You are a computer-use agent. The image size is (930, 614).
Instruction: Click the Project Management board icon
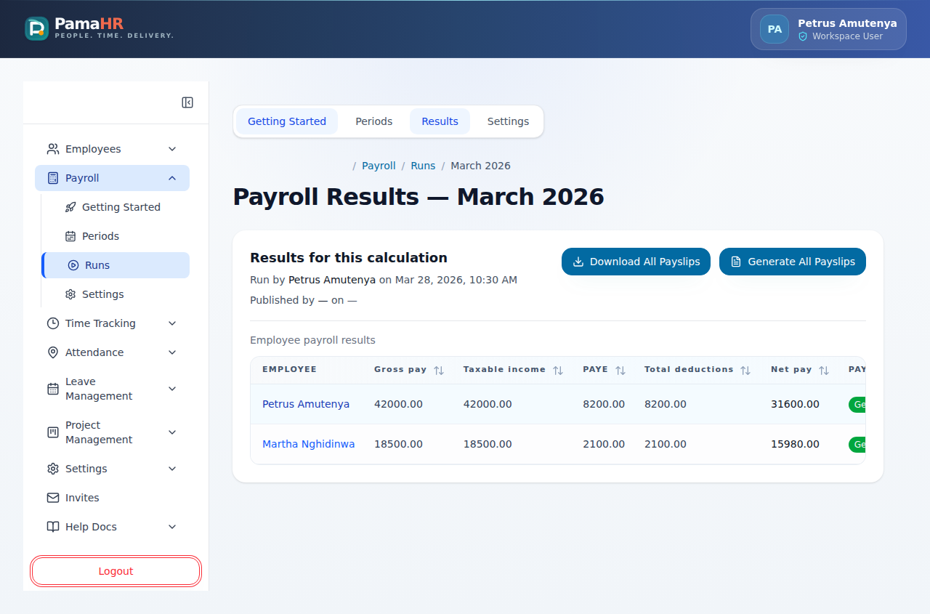coord(53,432)
